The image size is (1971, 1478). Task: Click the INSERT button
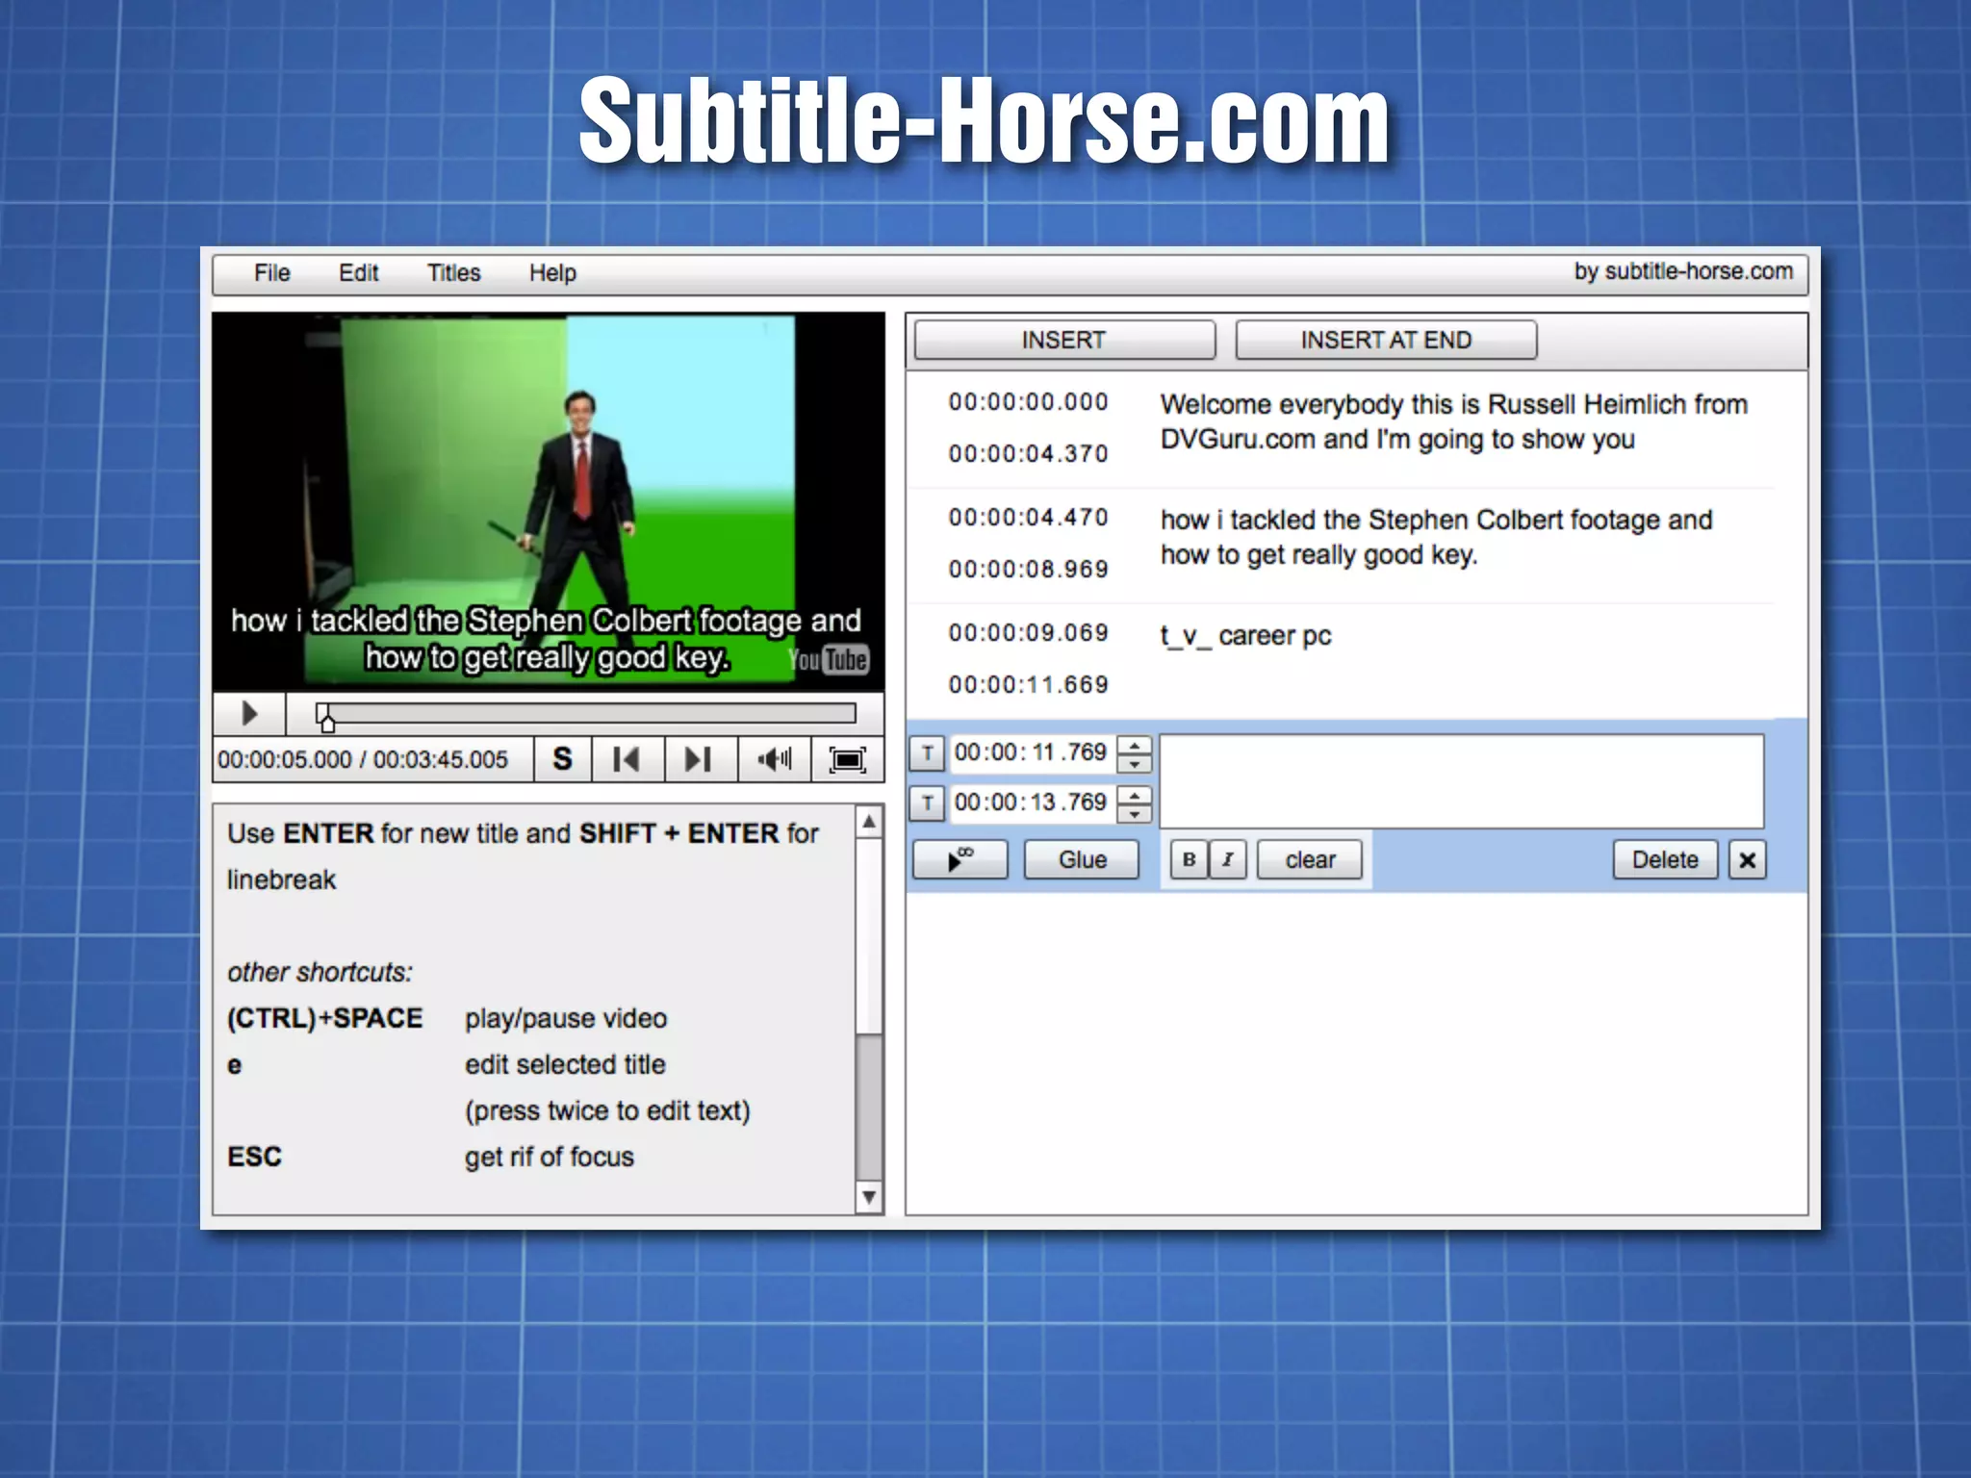(x=1064, y=340)
